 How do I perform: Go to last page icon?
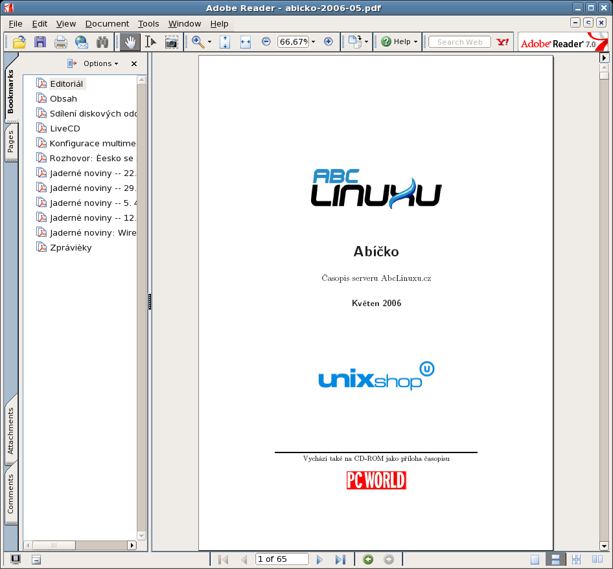point(340,560)
